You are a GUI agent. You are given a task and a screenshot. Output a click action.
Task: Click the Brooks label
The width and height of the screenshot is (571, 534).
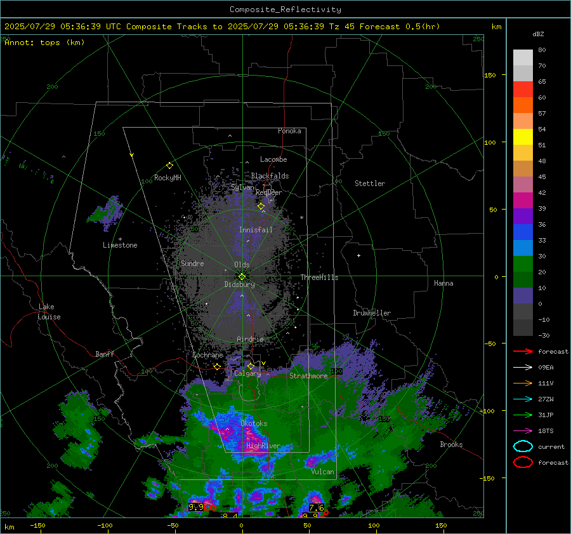(451, 444)
